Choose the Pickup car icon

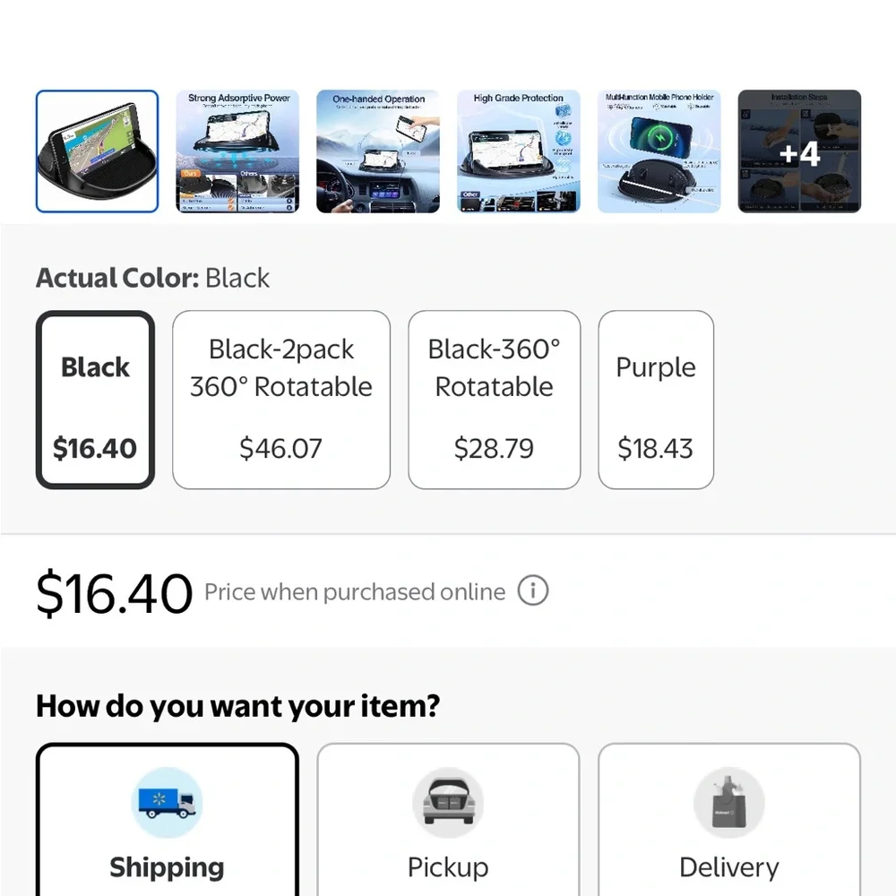tap(448, 803)
